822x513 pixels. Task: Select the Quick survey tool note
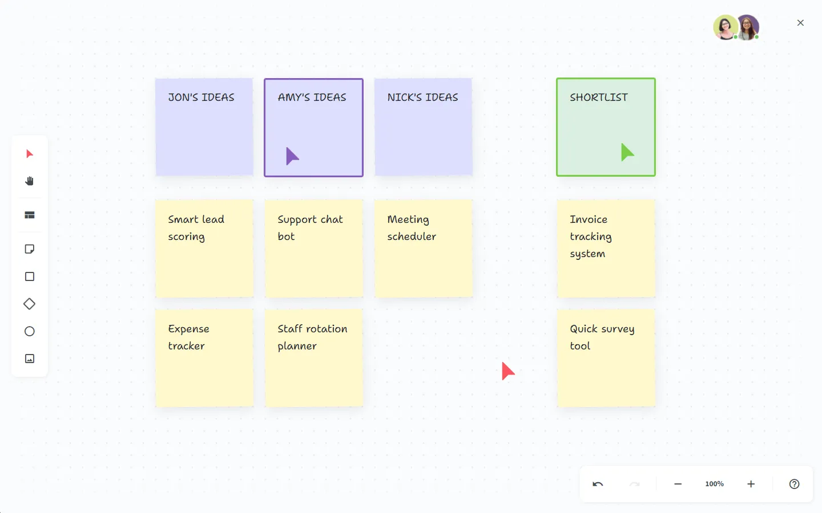pyautogui.click(x=606, y=358)
